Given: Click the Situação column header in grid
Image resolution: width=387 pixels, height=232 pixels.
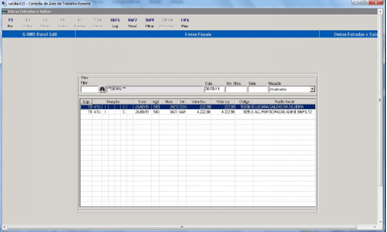Looking at the screenshot, I should 113,102.
